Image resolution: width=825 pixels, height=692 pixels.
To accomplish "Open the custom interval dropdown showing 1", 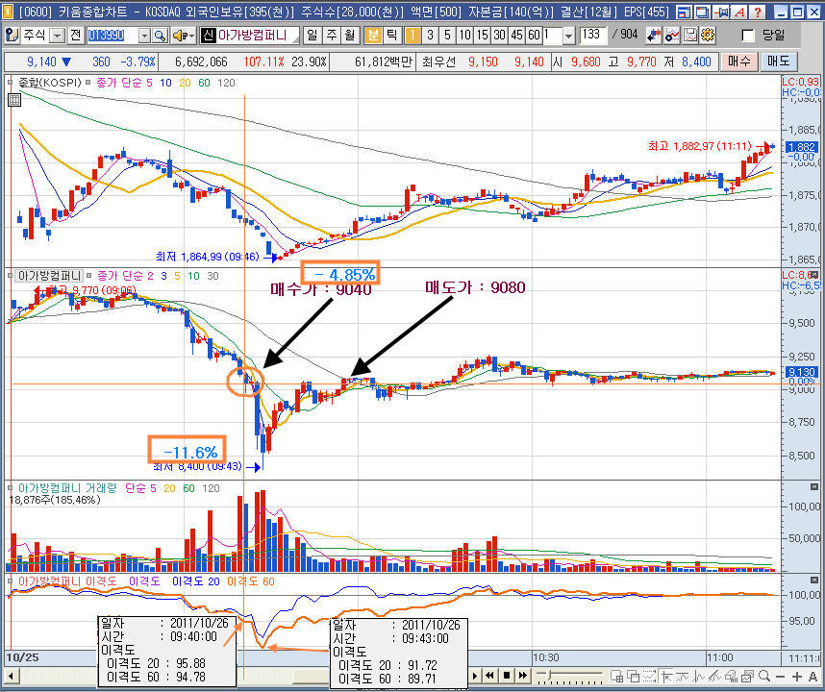I will click(x=569, y=36).
